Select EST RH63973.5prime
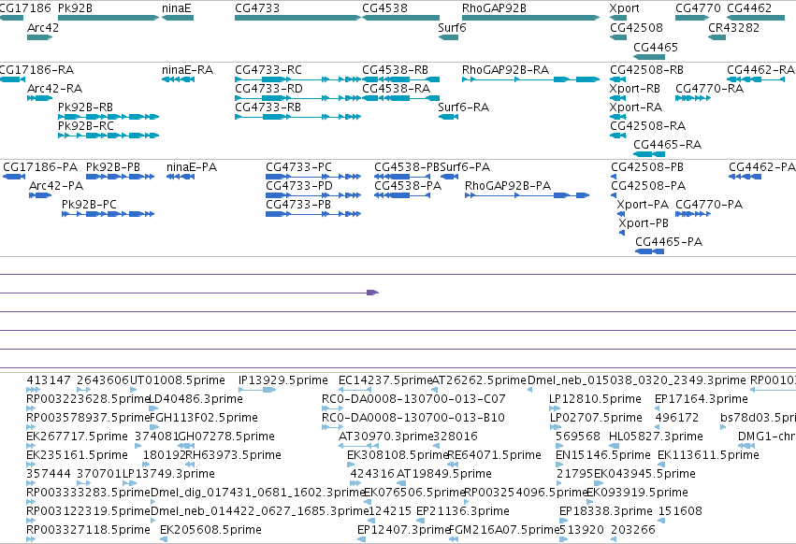 click(x=190, y=465)
